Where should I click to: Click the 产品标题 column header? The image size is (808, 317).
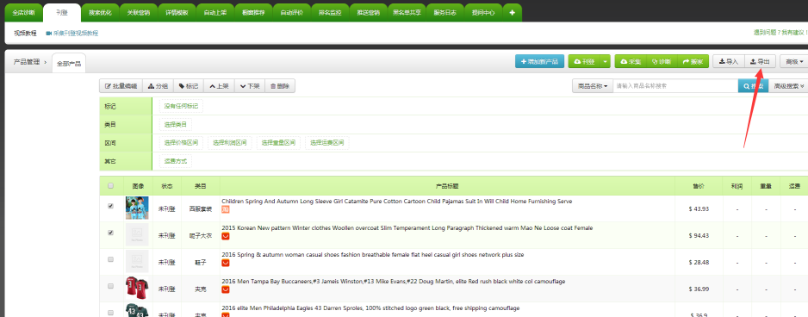(x=447, y=186)
